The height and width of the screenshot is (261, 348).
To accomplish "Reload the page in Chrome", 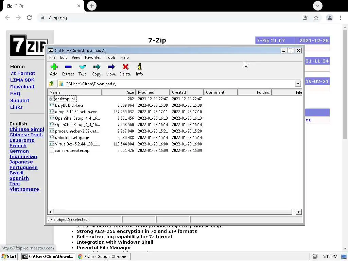I will 29,18.
